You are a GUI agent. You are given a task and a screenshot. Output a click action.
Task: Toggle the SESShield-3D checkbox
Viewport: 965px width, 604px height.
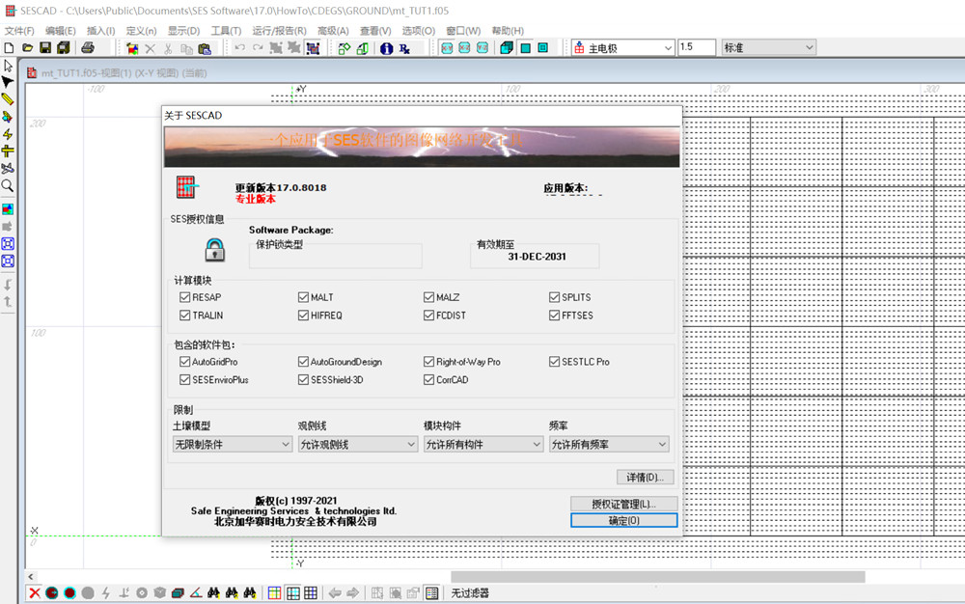pos(303,379)
